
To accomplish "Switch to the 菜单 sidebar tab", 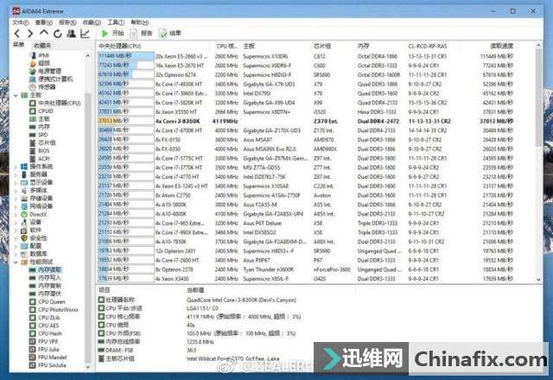I will point(19,45).
